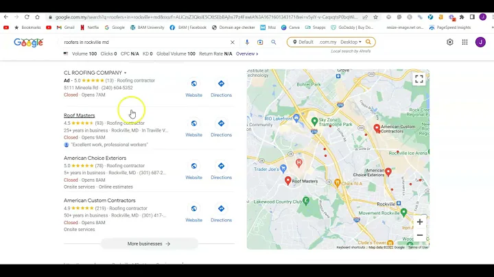Open the browser home page icon
Viewport: 494px width, 277px height.
37,17
